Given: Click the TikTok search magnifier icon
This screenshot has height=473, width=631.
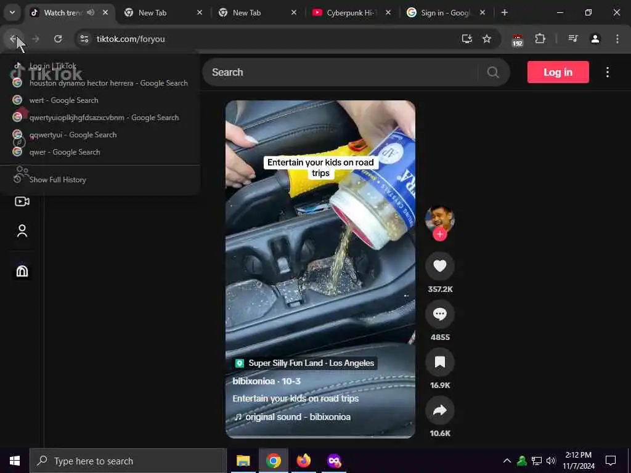Looking at the screenshot, I should tap(493, 73).
